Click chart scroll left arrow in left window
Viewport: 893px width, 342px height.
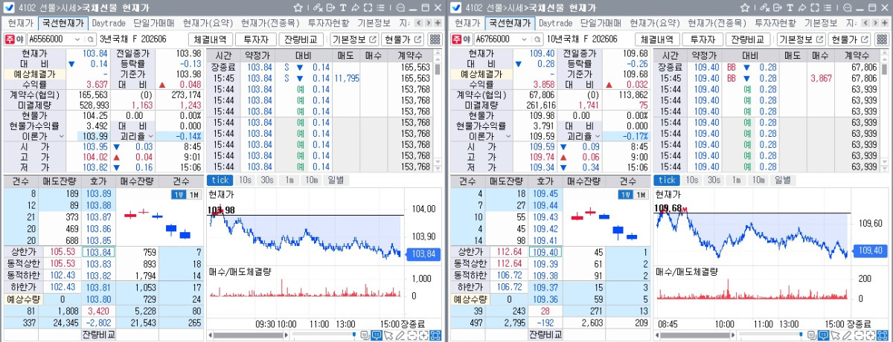coord(210,335)
